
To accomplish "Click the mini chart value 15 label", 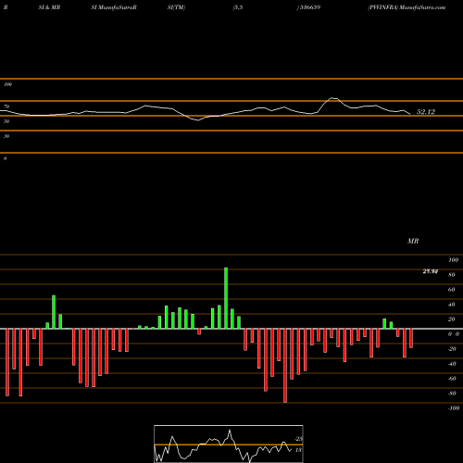I will pos(298,450).
